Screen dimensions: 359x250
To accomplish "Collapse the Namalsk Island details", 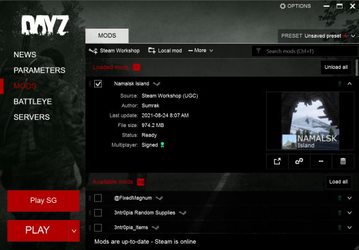I will click(x=349, y=84).
